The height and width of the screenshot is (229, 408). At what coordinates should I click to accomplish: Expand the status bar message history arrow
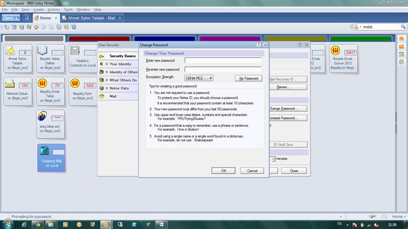pyautogui.click(x=341, y=217)
